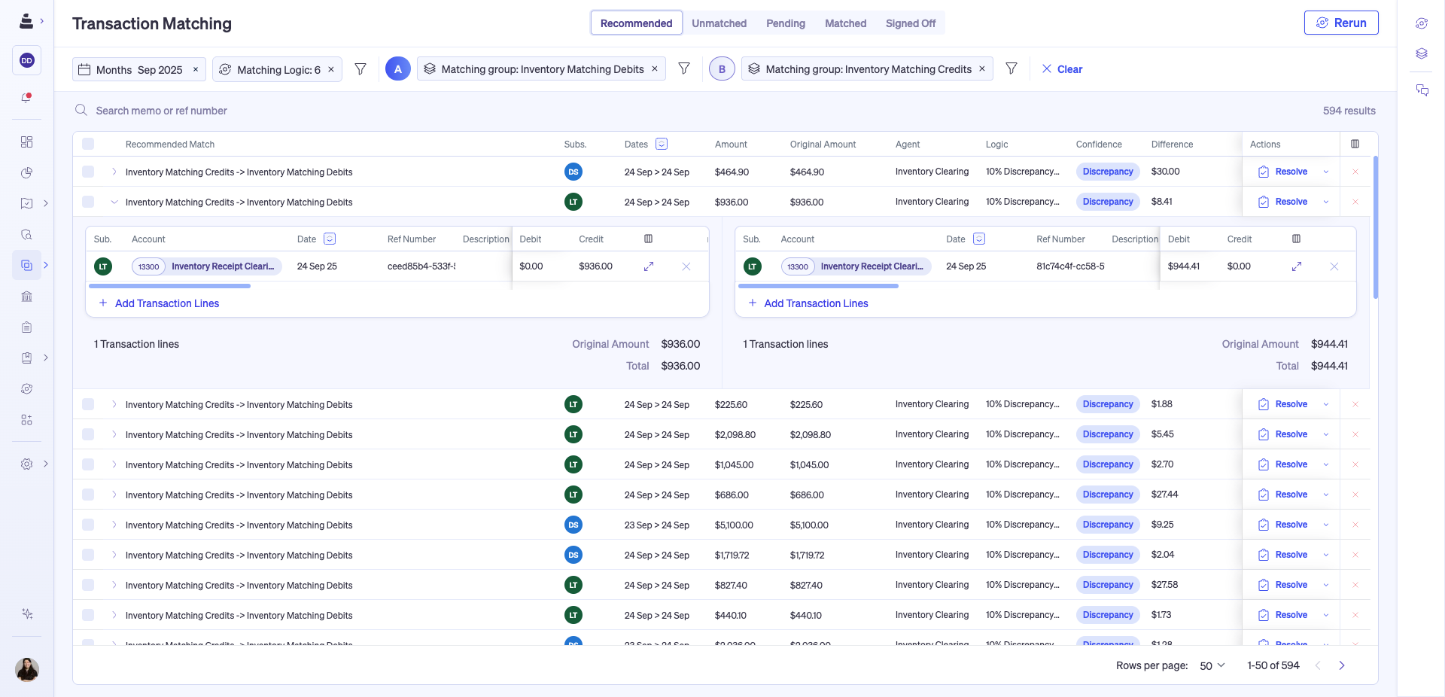Expand the ceed85b4 transaction via diagonal arrows icon
Image resolution: width=1445 pixels, height=697 pixels.
(649, 266)
